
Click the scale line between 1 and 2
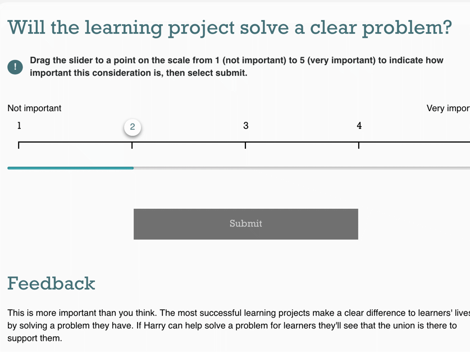[x=75, y=142]
